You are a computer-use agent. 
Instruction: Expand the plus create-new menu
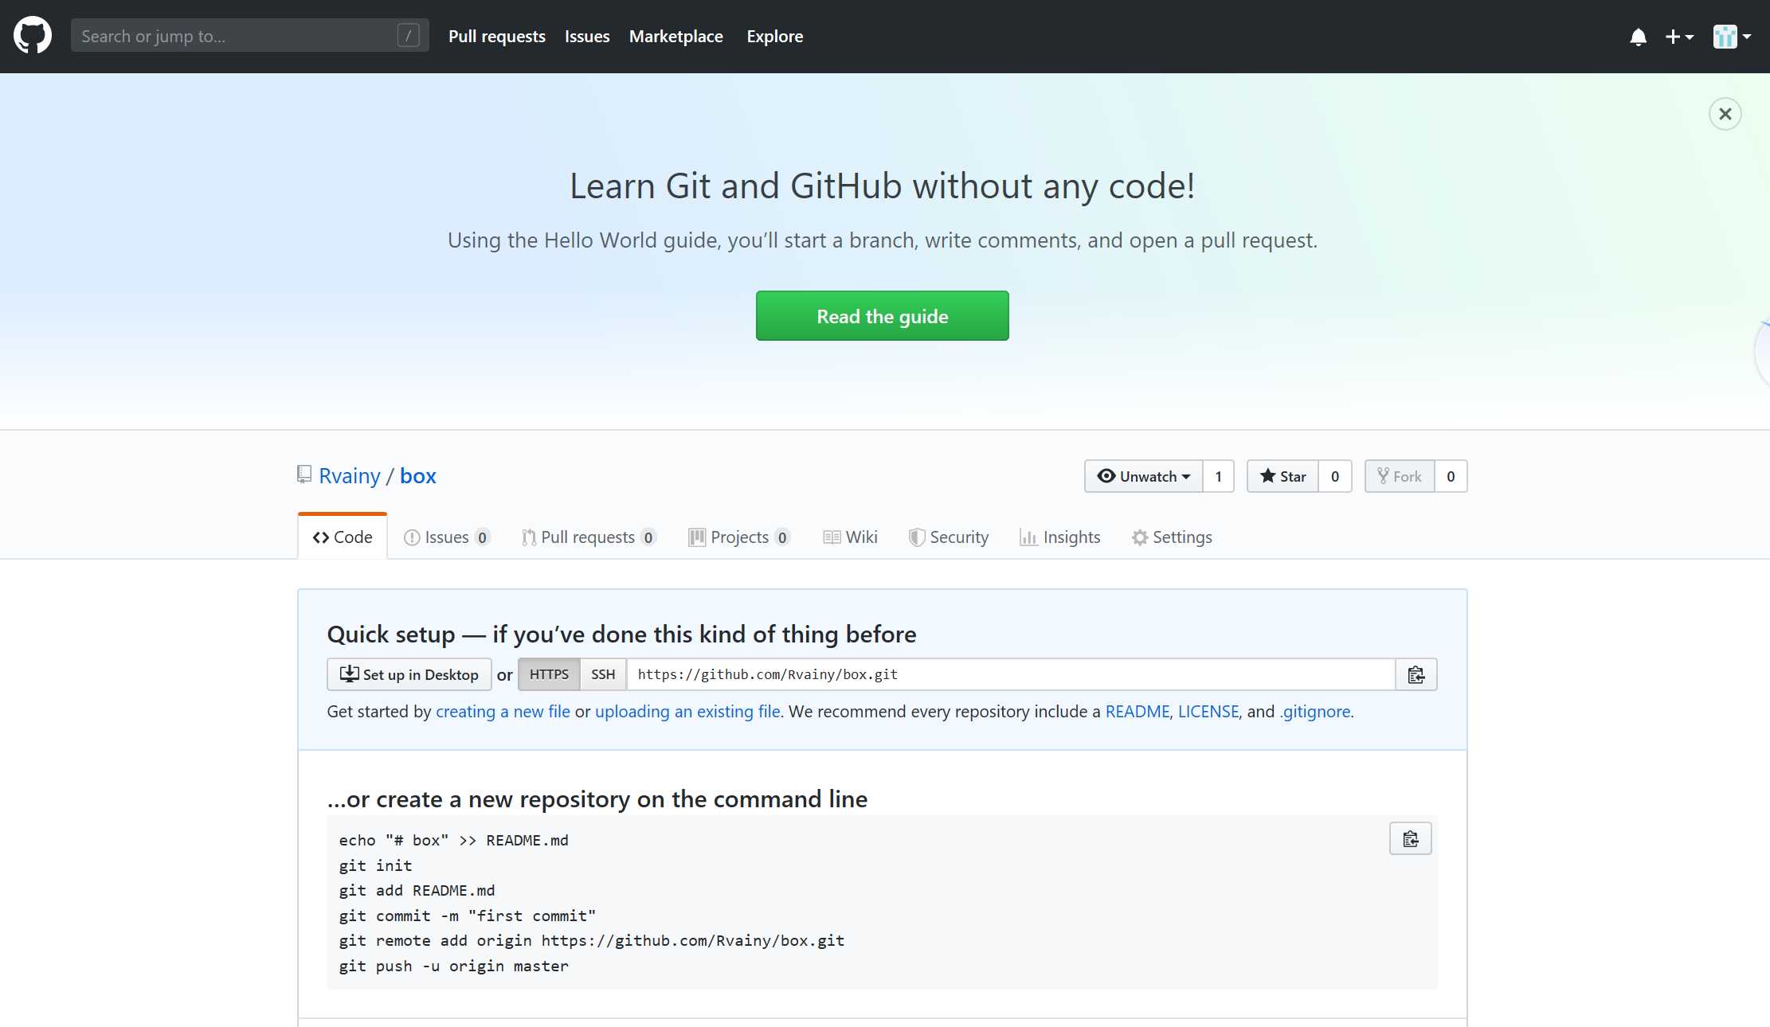coord(1679,37)
